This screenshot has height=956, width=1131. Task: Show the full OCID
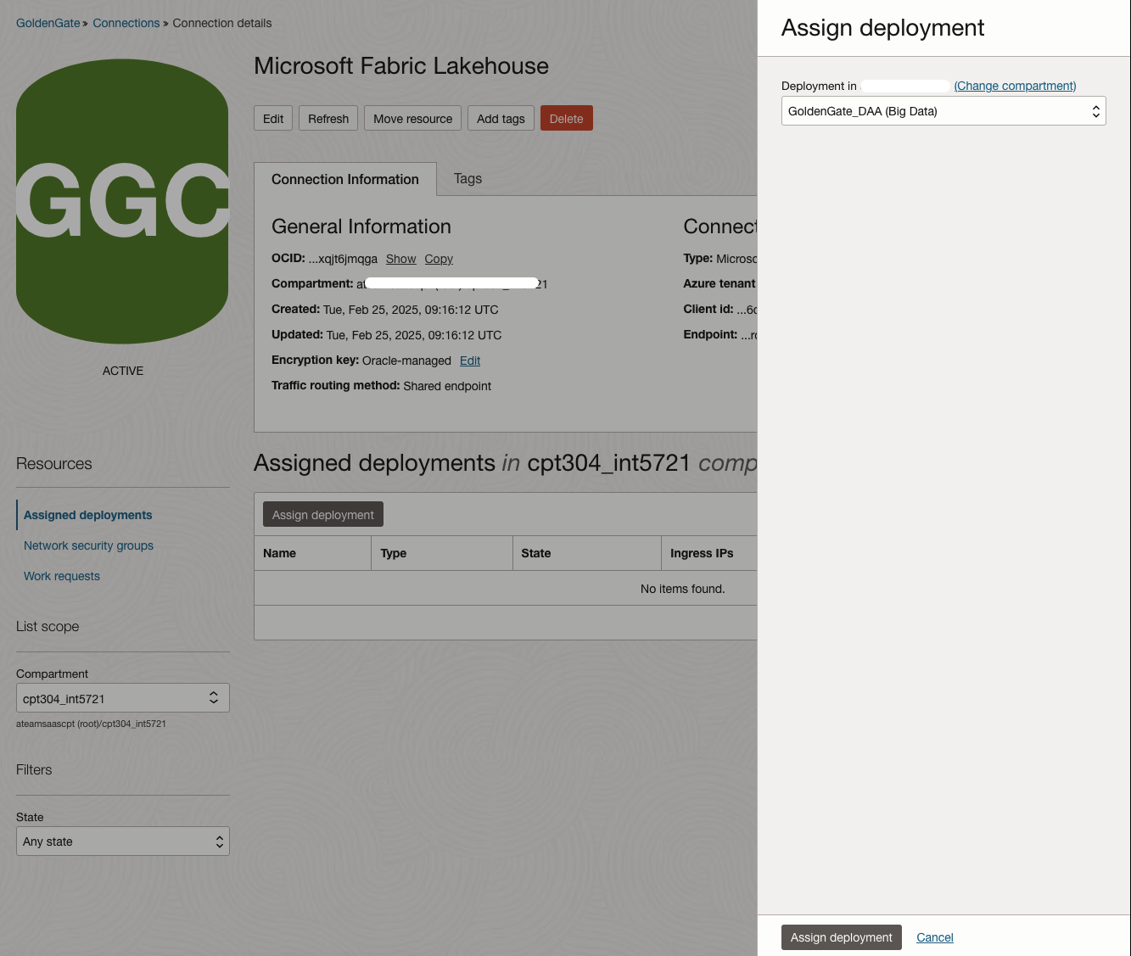[400, 259]
